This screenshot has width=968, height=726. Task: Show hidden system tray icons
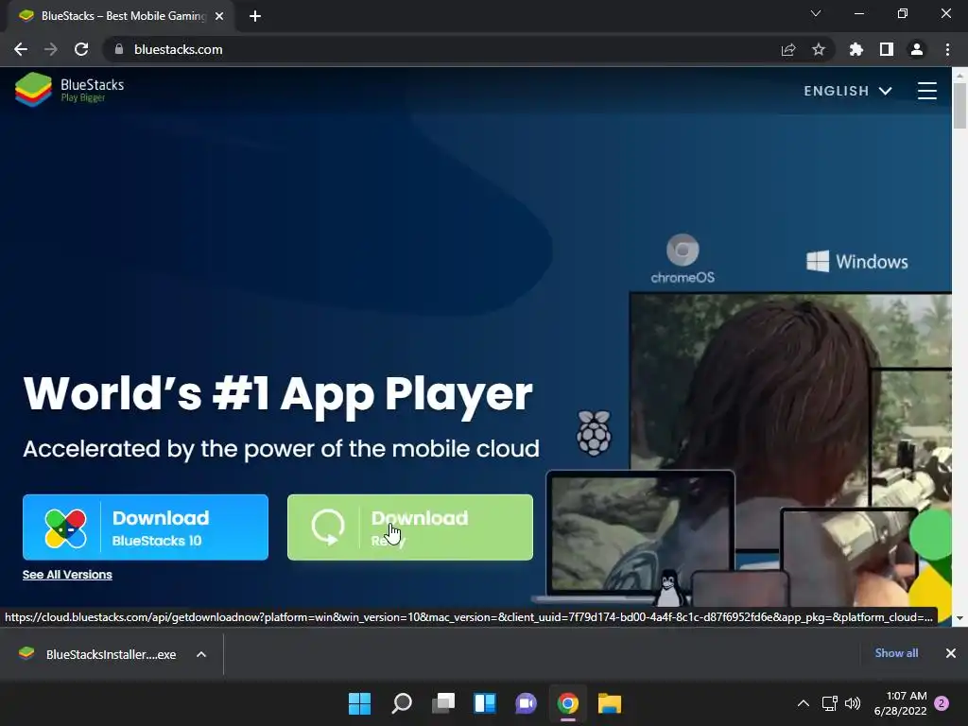[x=804, y=703]
